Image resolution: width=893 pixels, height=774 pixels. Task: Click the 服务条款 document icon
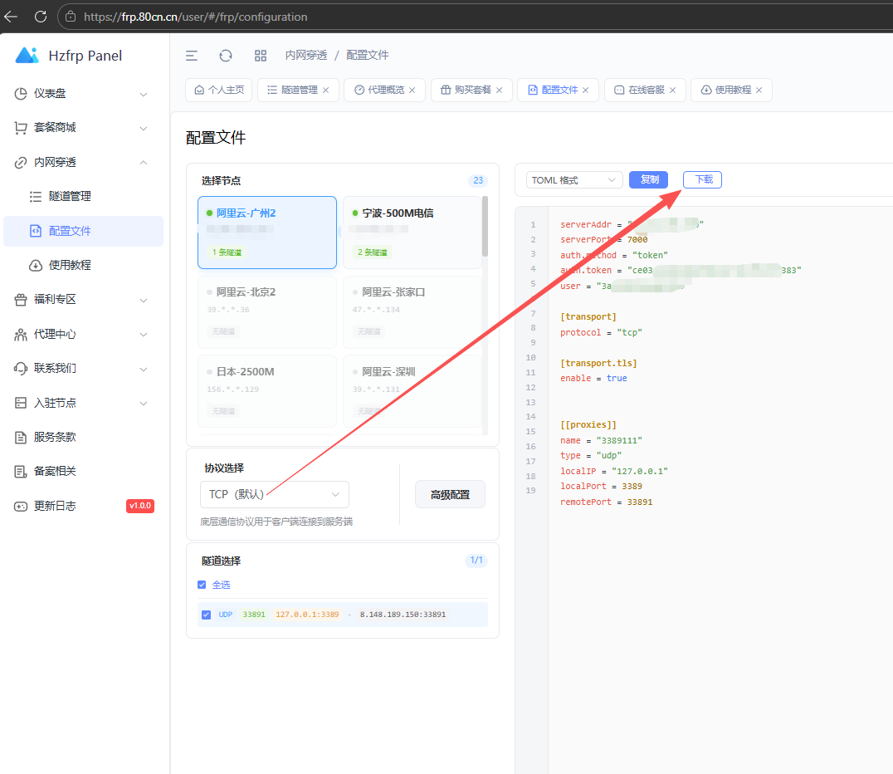(21, 437)
